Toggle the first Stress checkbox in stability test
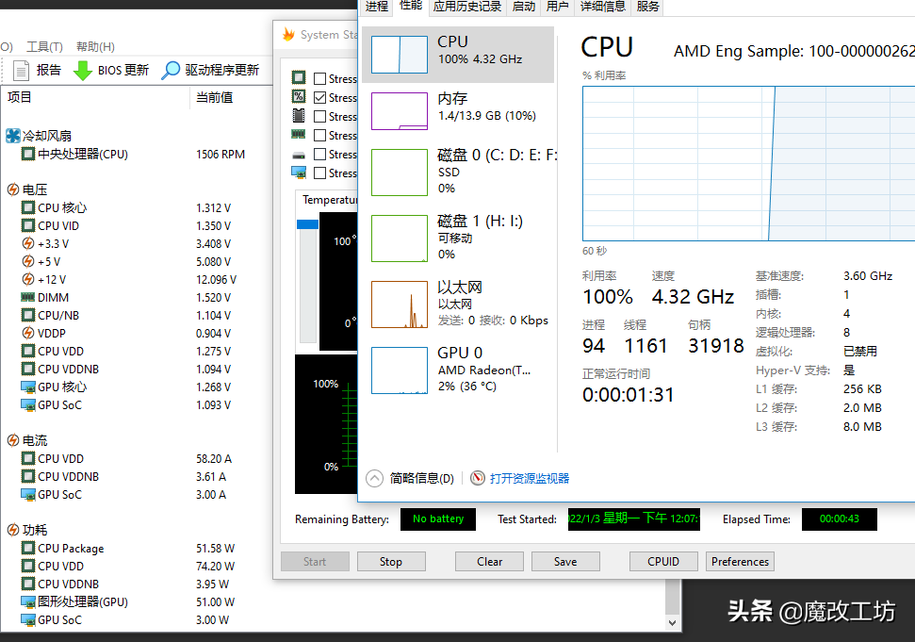 pyautogui.click(x=319, y=79)
